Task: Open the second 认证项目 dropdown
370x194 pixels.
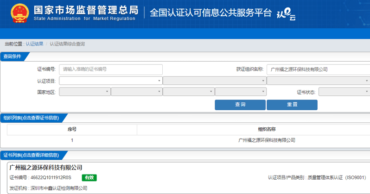Action: pos(215,81)
